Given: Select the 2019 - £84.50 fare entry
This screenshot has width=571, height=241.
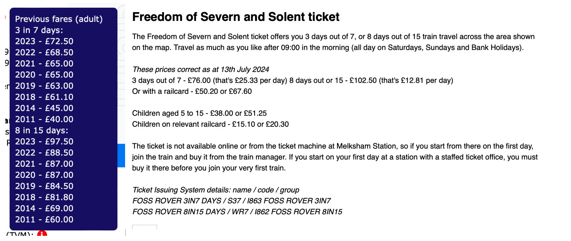Looking at the screenshot, I should (x=44, y=186).
